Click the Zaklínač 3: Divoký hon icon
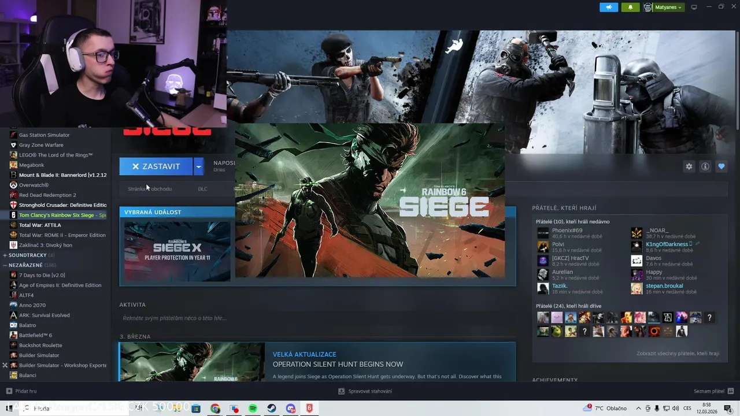The height and width of the screenshot is (416, 740). pyautogui.click(x=13, y=245)
